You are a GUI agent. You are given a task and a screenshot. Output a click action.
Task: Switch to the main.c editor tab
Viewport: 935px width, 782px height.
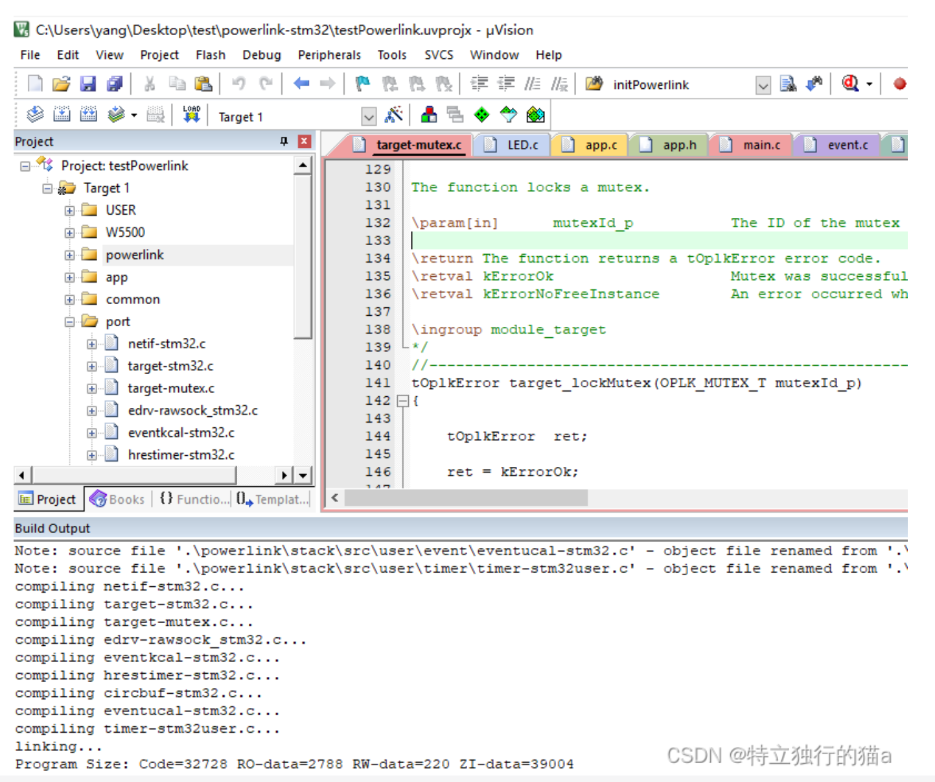pos(761,145)
